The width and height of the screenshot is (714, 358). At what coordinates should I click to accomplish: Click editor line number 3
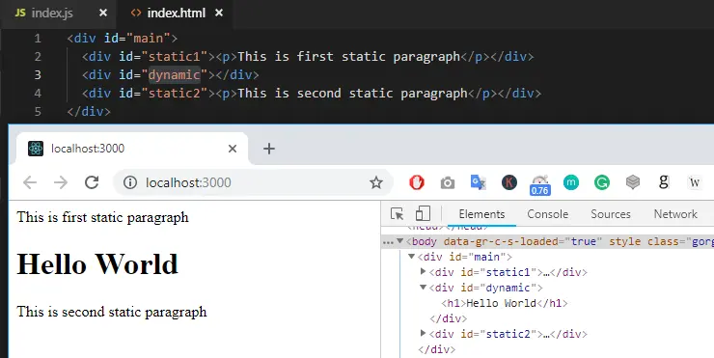(38, 74)
